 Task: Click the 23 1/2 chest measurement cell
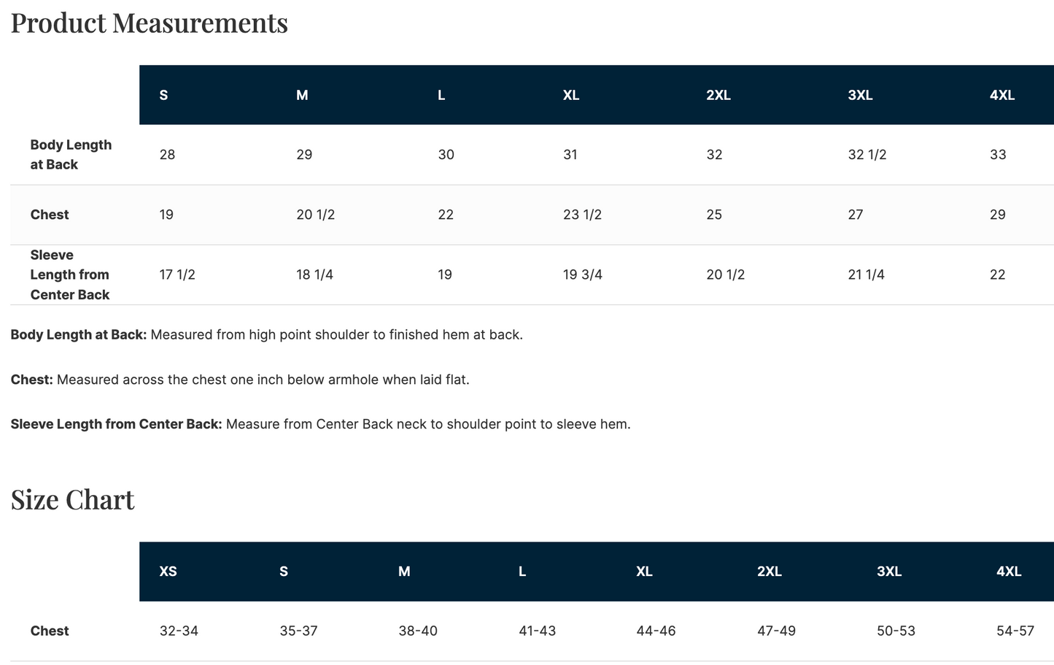(x=582, y=215)
